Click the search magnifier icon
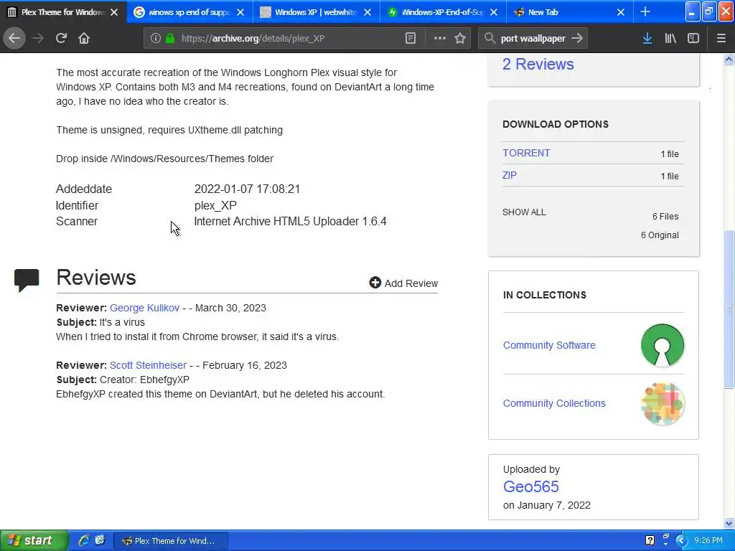 point(490,39)
